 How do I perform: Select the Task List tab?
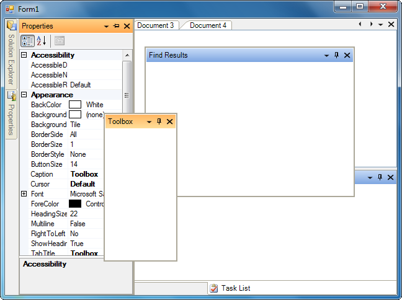(x=230, y=288)
